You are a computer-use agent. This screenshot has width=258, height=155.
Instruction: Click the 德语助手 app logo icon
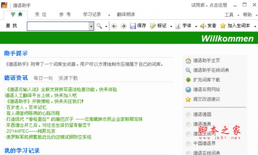click(x=4, y=5)
